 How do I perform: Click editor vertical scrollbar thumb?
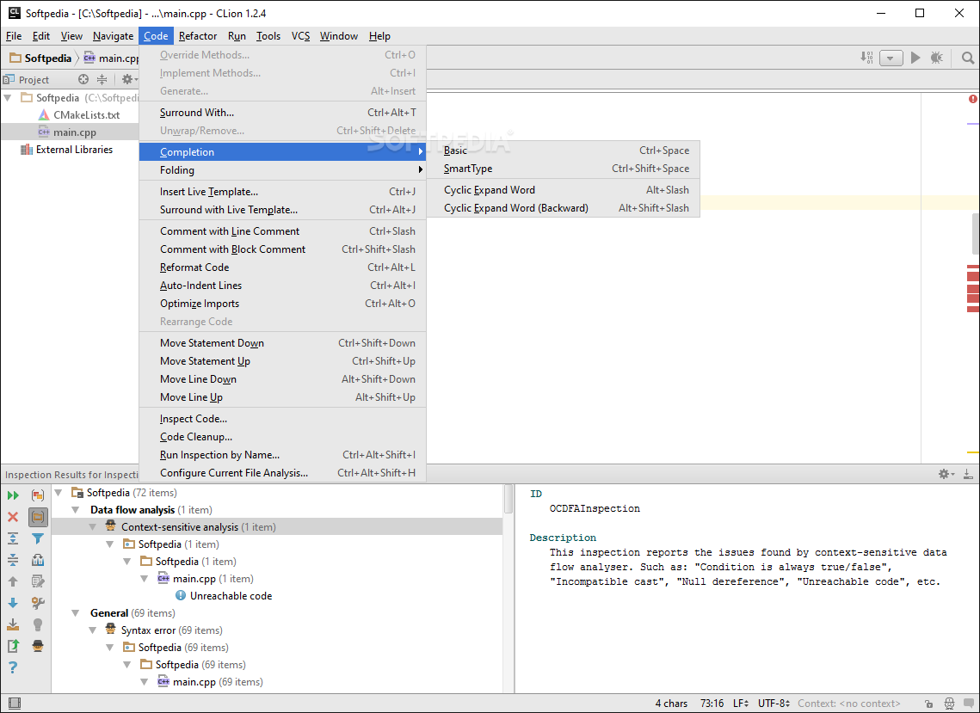click(975, 233)
